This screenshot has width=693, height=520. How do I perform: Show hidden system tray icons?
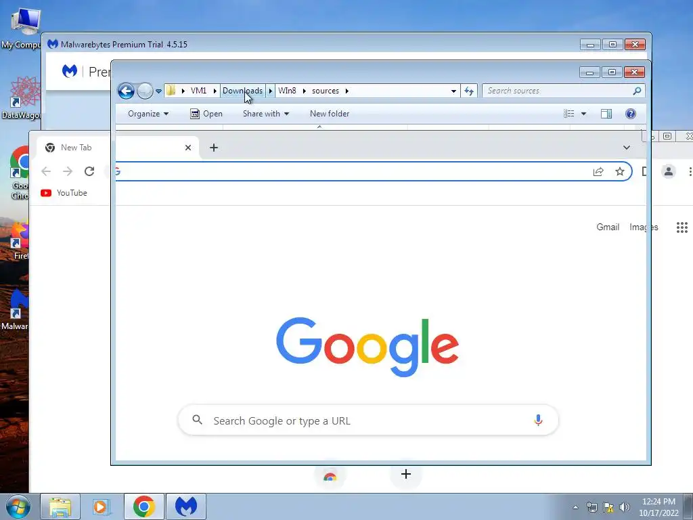coord(575,507)
